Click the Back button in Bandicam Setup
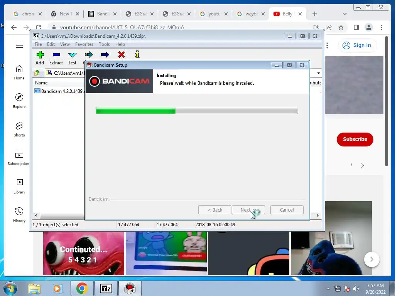The image size is (395, 296). click(214, 210)
